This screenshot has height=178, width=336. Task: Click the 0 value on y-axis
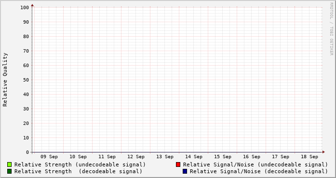[27, 152]
